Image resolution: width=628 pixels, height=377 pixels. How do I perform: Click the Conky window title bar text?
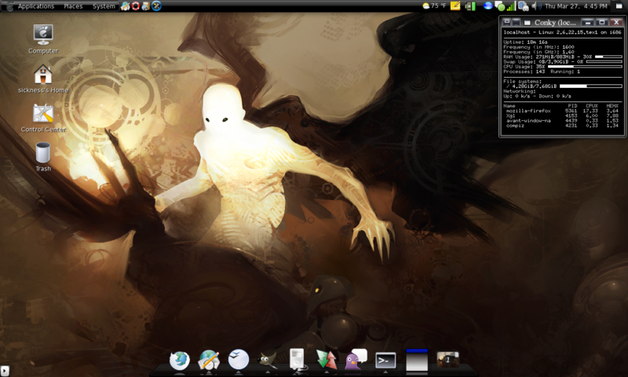555,23
